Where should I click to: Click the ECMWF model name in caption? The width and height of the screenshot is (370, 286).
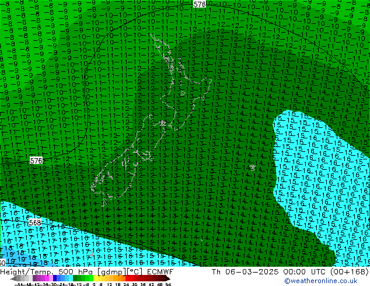(x=160, y=272)
